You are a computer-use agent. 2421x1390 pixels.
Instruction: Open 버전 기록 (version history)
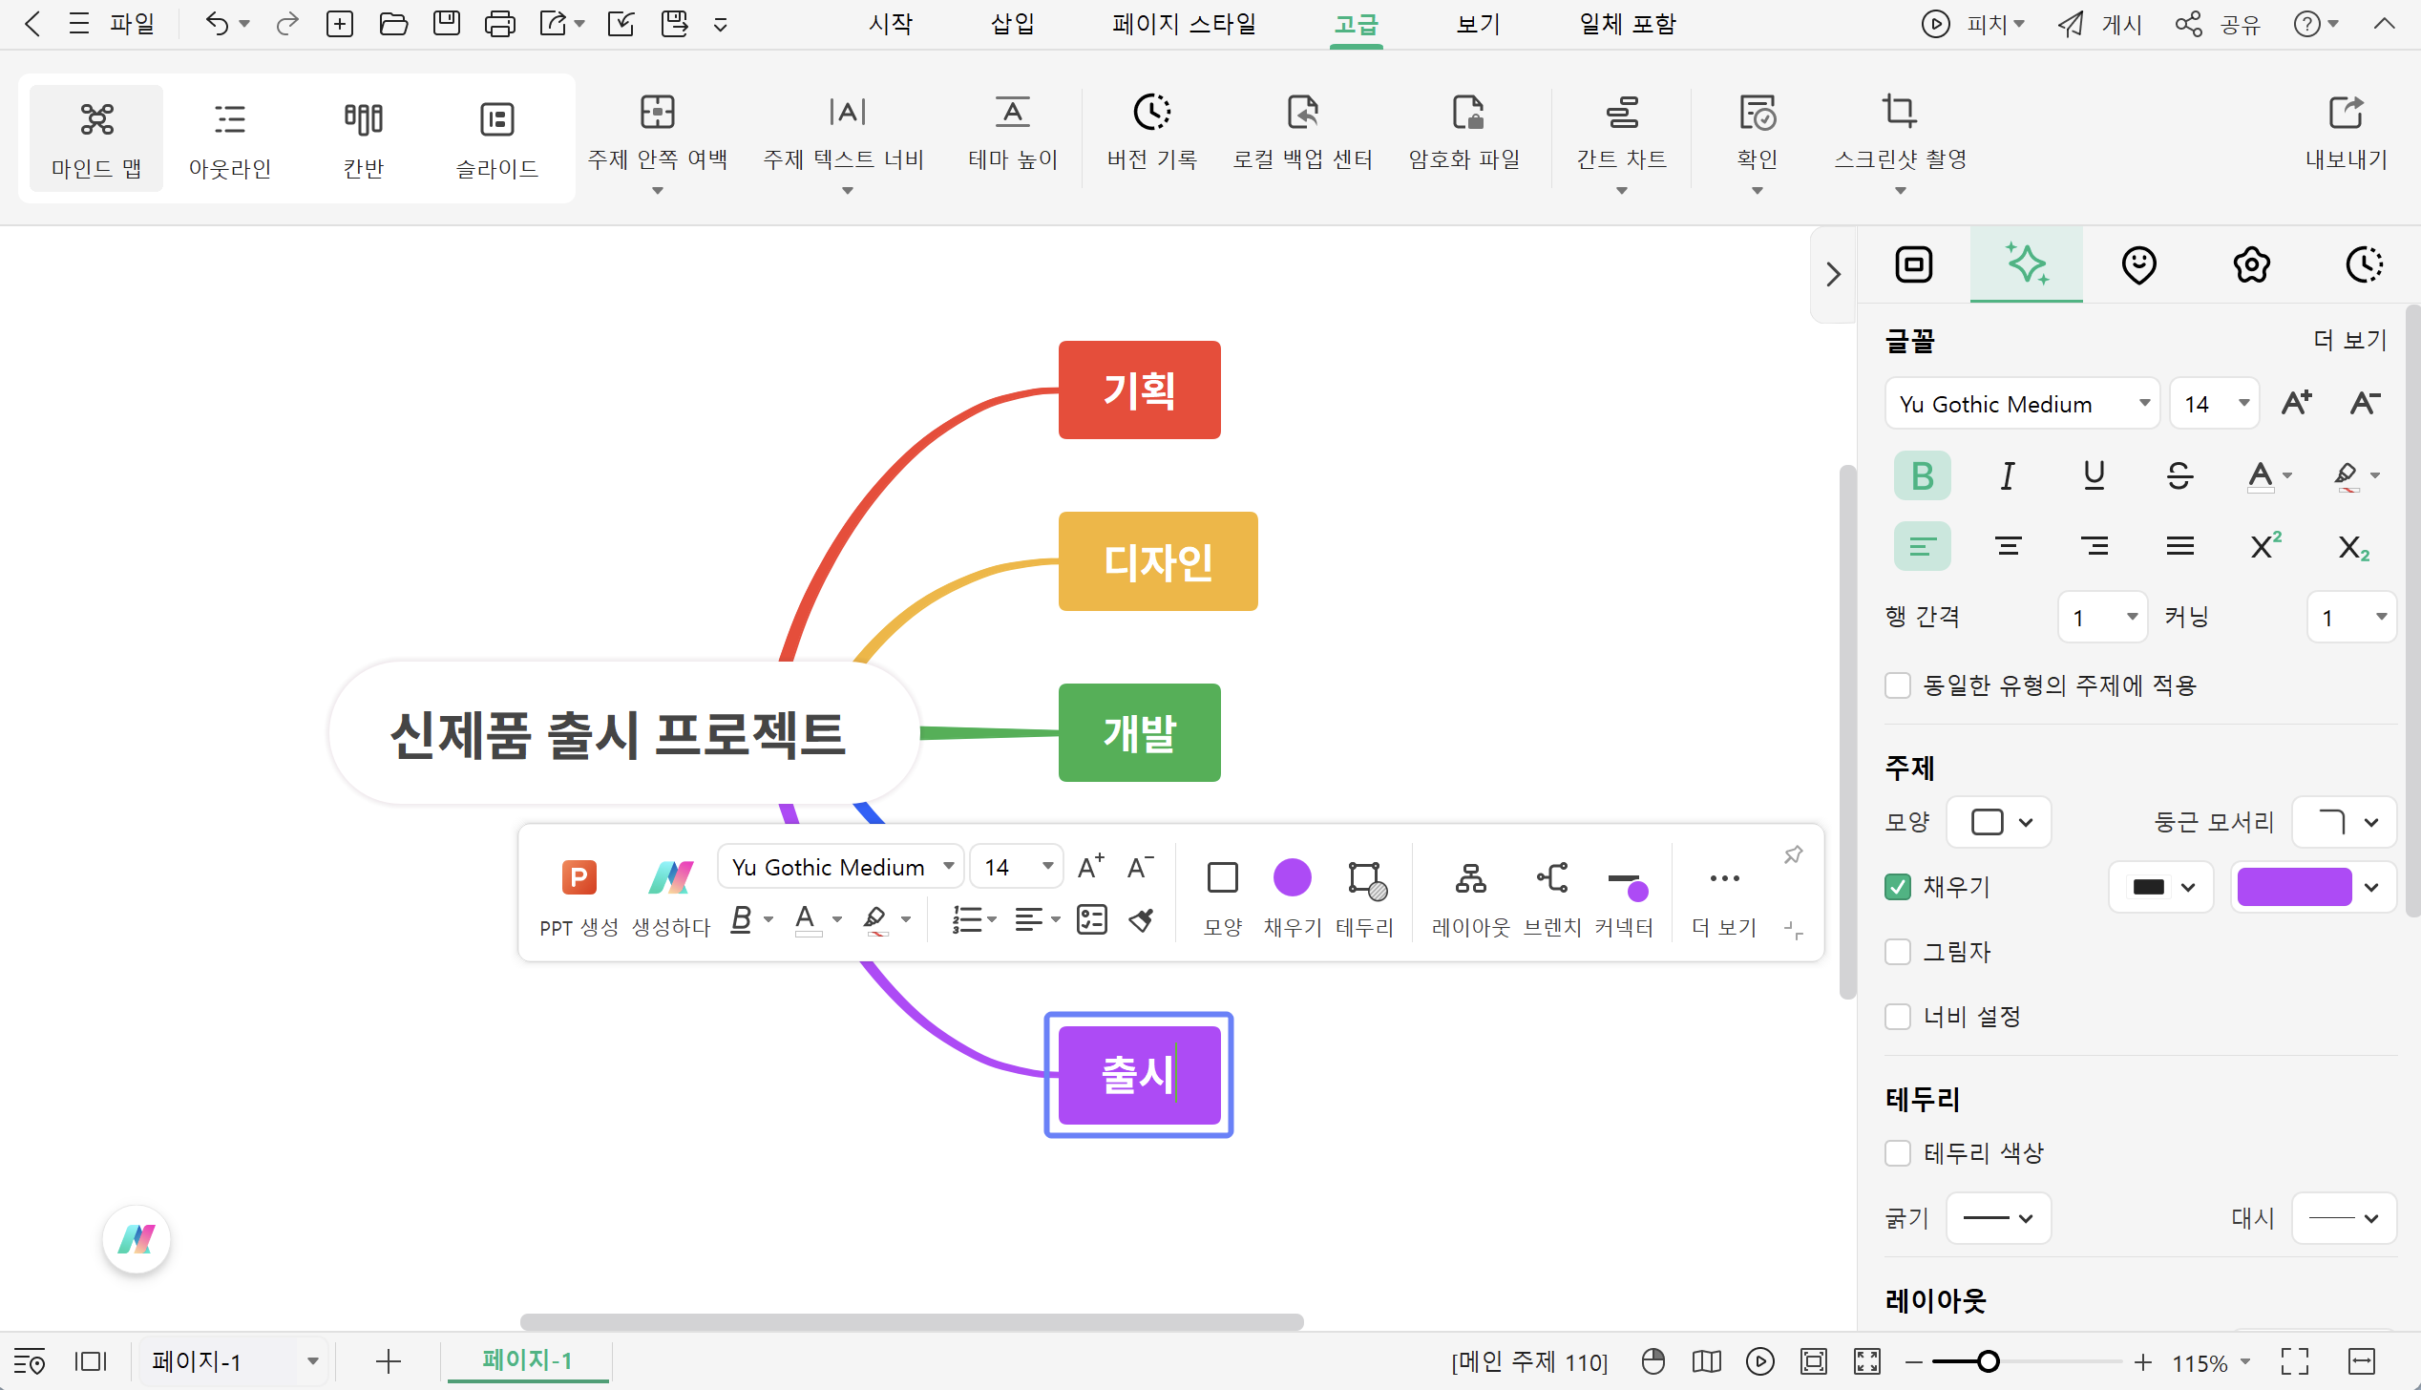point(1151,134)
